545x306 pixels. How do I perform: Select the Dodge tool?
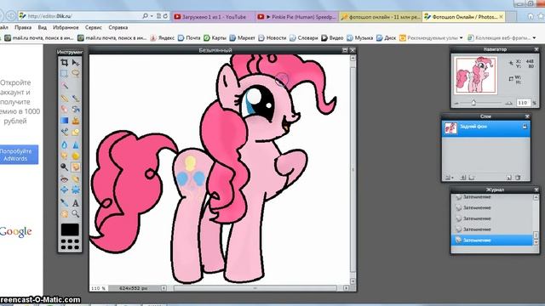(65, 167)
